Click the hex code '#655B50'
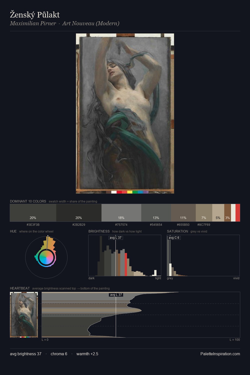Image resolution: width=250 pixels, height=375 pixels. point(183,225)
